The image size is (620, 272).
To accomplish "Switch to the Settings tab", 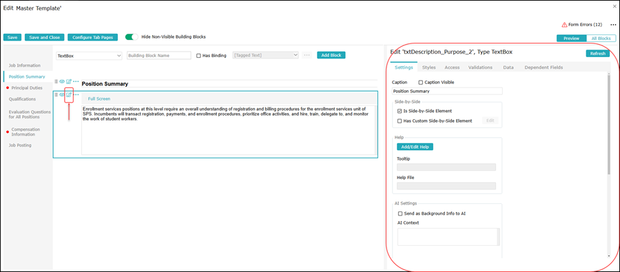I will 404,67.
